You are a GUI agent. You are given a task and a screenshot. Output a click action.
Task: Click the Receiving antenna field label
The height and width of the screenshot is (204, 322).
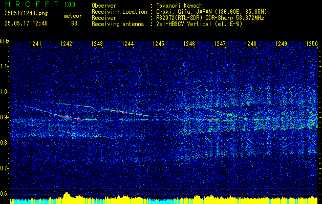pyautogui.click(x=118, y=24)
